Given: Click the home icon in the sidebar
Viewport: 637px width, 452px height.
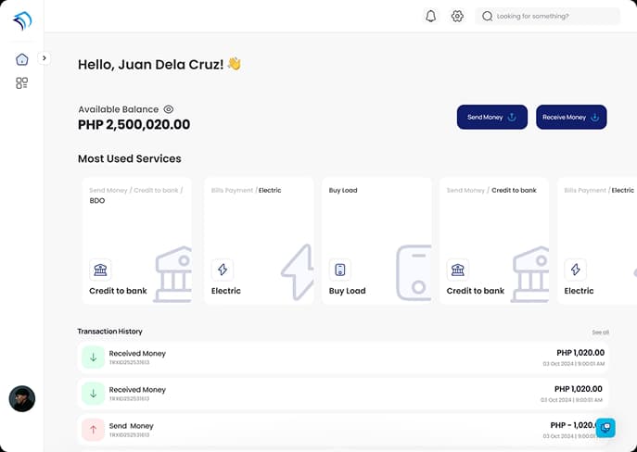Looking at the screenshot, I should pyautogui.click(x=21, y=59).
